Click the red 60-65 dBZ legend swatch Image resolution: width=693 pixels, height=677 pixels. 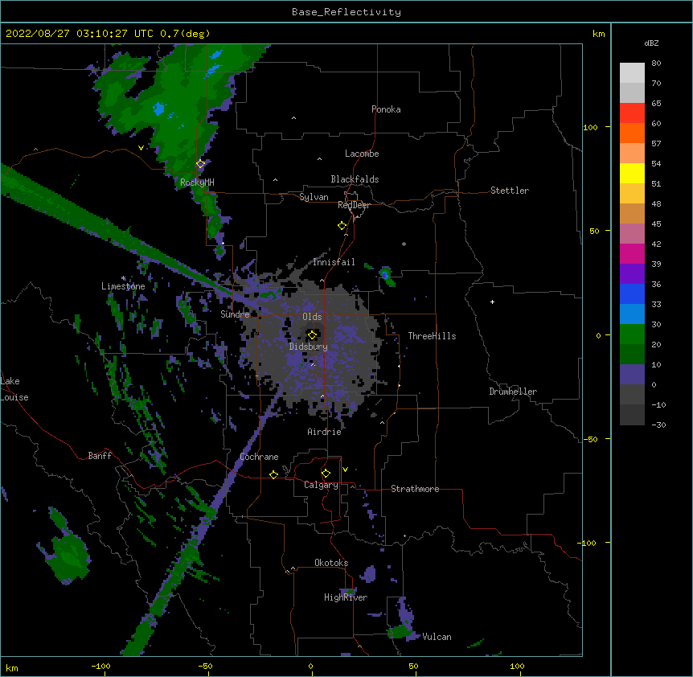click(x=632, y=113)
